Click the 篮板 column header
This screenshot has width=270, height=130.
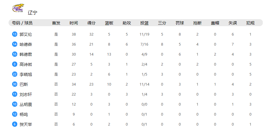(x=109, y=23)
